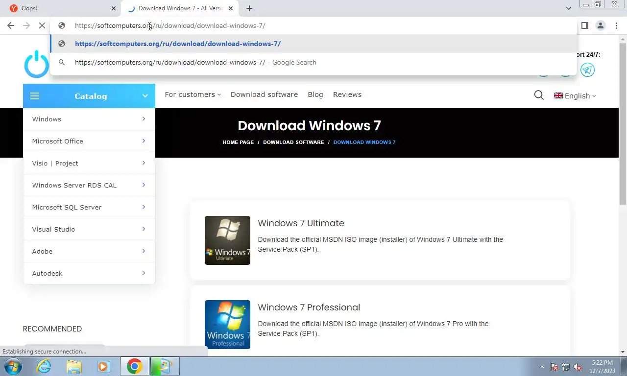Click the HOME PAGE breadcrumb
The image size is (627, 376).
pyautogui.click(x=238, y=142)
